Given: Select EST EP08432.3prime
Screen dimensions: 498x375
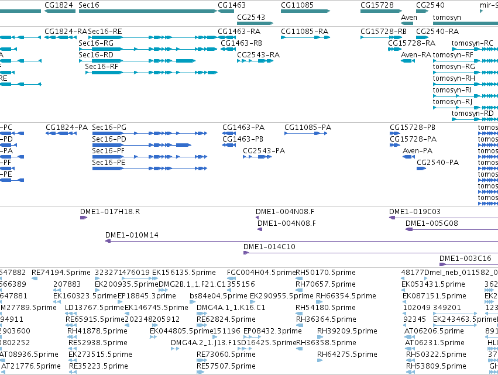Looking at the screenshot, I should point(252,337).
